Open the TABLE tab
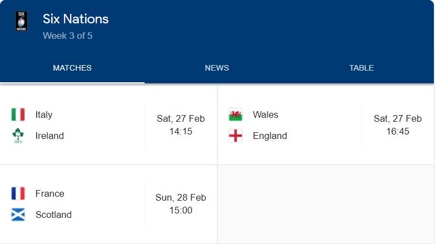The width and height of the screenshot is (435, 244). tap(362, 68)
